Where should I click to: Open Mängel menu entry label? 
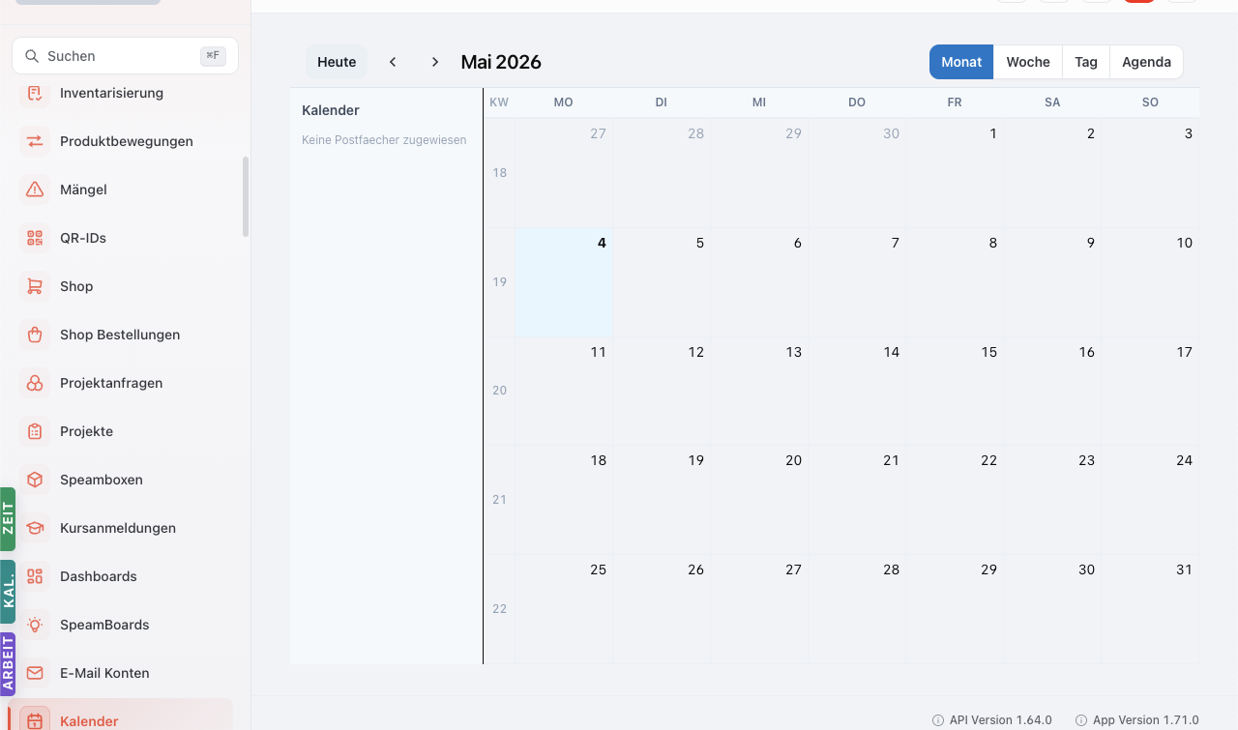(83, 190)
